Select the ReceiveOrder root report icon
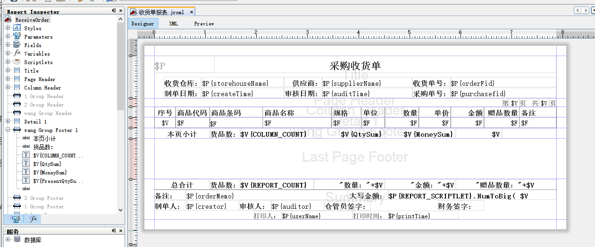 click(8, 20)
